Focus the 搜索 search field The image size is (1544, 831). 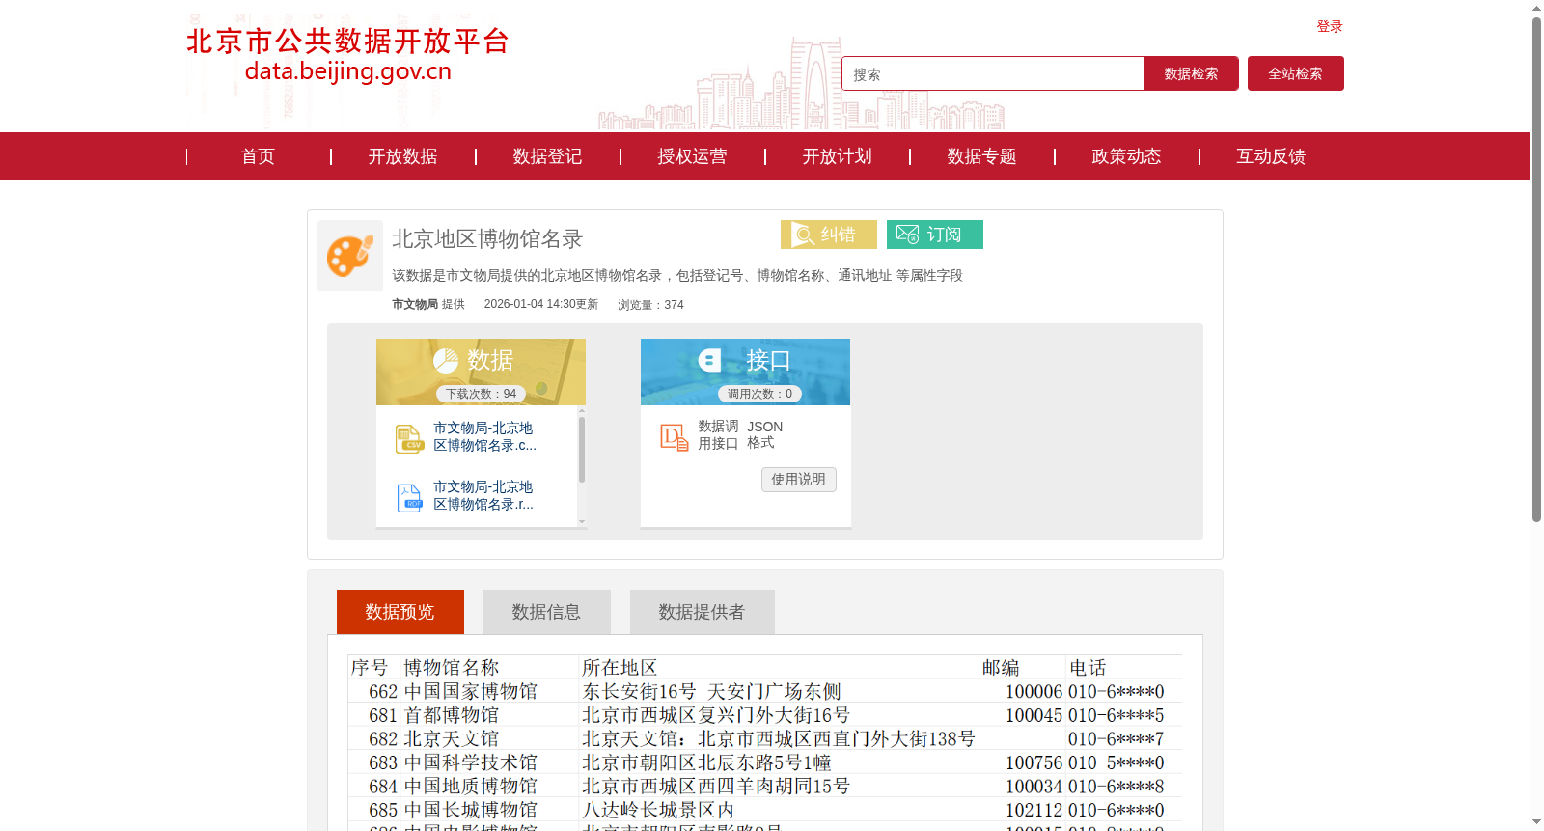pyautogui.click(x=993, y=73)
